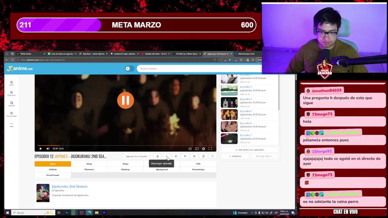Toggle the lights-off lightbulb icon

(x=203, y=156)
